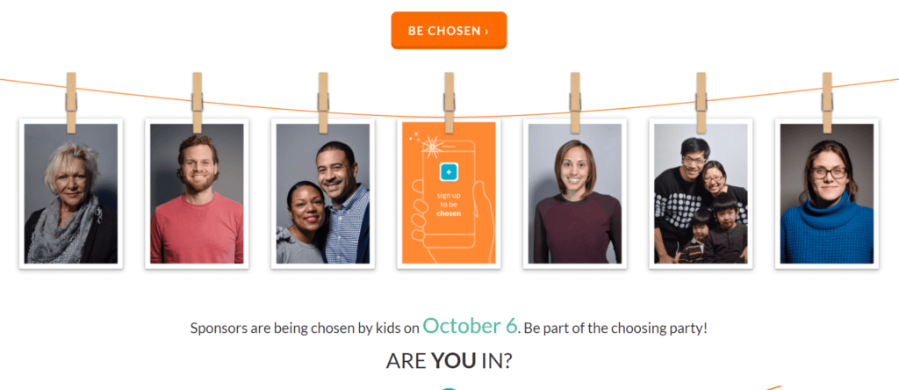Click the plus icon on the phone illustration
The width and height of the screenshot is (899, 390).
[449, 171]
